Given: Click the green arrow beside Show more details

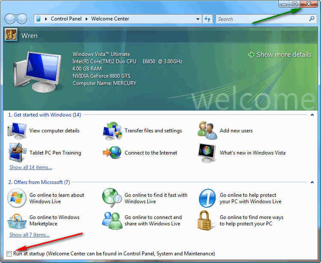Looking at the screenshot, I should 251,55.
